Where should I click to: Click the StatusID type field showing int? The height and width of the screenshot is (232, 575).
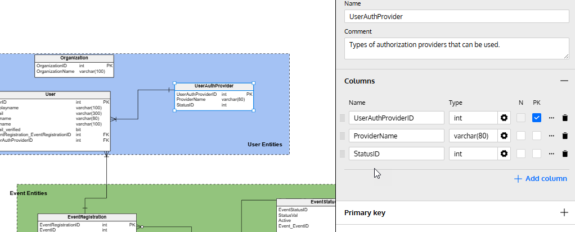(x=473, y=154)
